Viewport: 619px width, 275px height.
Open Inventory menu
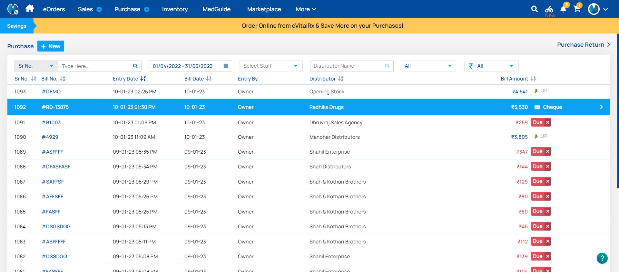click(x=175, y=9)
